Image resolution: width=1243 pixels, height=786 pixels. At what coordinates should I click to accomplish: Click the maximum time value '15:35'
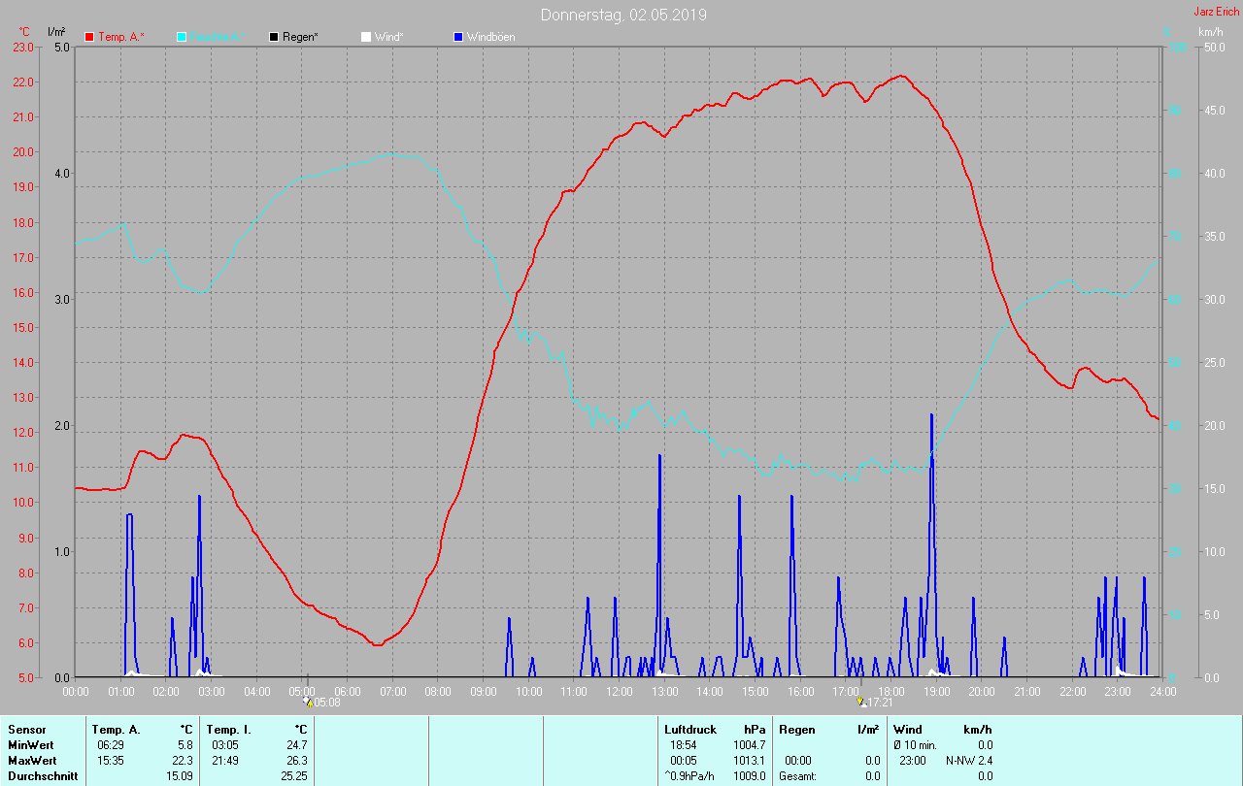[x=110, y=761]
